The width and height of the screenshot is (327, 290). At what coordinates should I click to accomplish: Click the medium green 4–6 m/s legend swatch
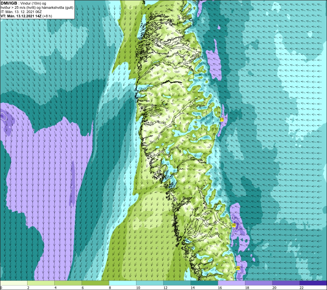click(68, 283)
